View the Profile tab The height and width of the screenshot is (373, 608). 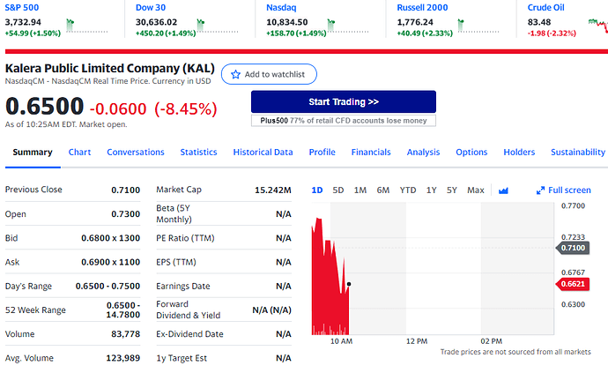[x=322, y=153]
